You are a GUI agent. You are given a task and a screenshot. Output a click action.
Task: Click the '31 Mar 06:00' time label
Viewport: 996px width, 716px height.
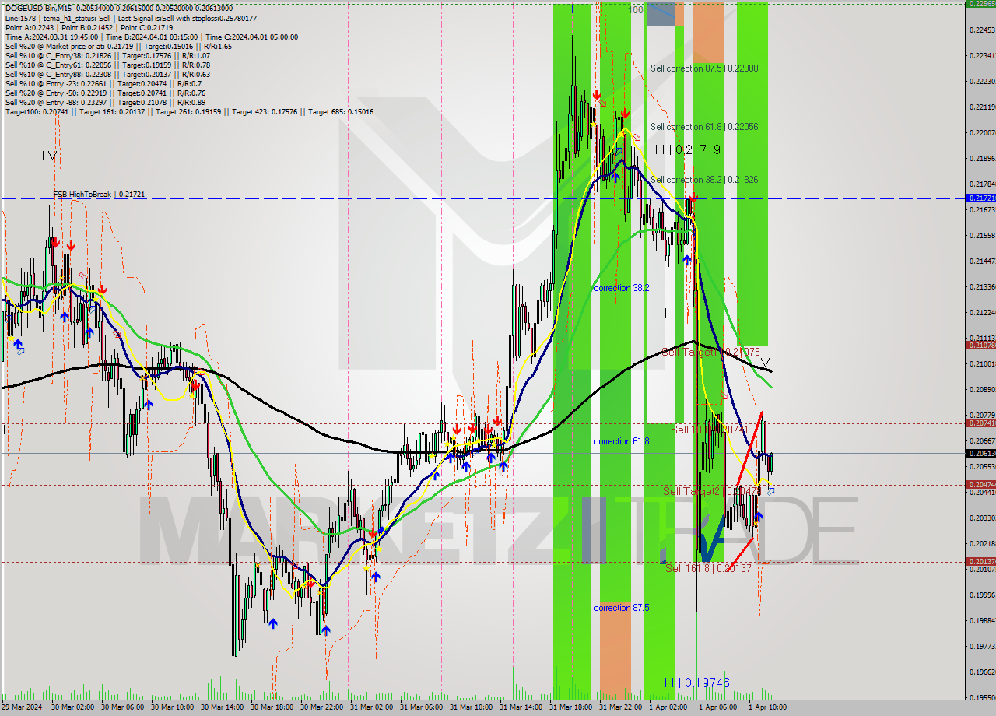tap(421, 707)
